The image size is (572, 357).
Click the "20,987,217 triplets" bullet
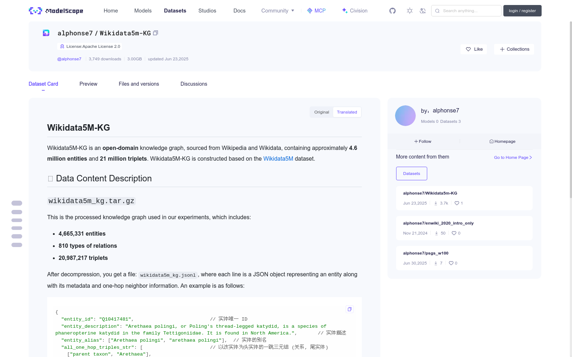pyautogui.click(x=83, y=258)
